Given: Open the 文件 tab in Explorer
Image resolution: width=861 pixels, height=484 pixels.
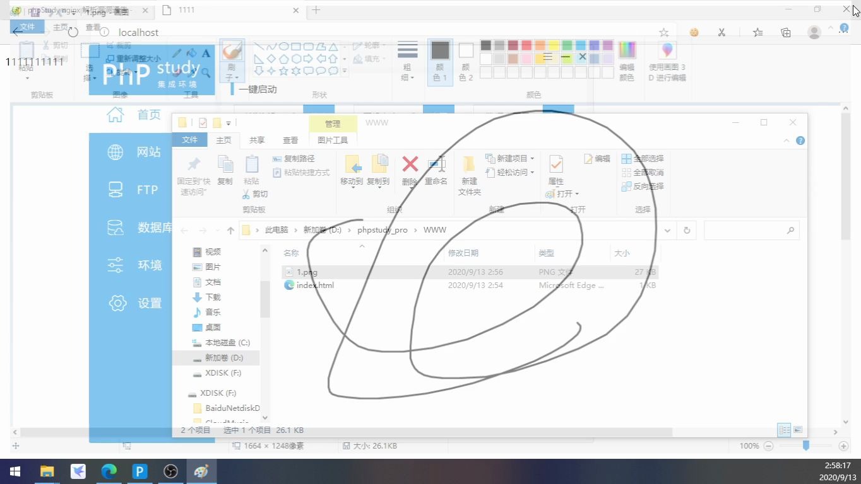Looking at the screenshot, I should pos(189,140).
